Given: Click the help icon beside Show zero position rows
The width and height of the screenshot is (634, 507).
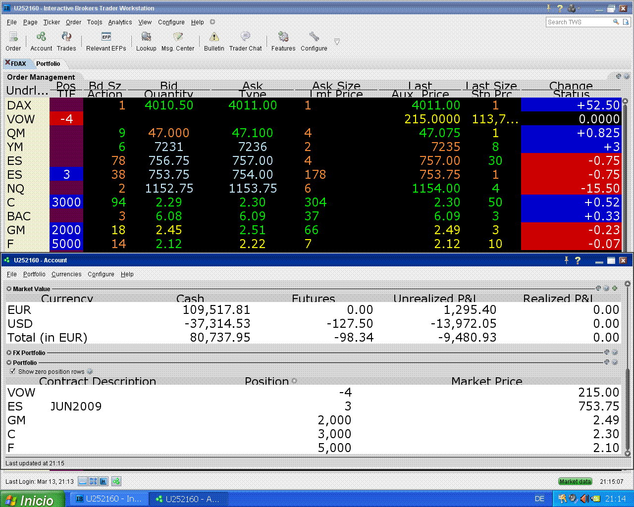Looking at the screenshot, I should [90, 371].
